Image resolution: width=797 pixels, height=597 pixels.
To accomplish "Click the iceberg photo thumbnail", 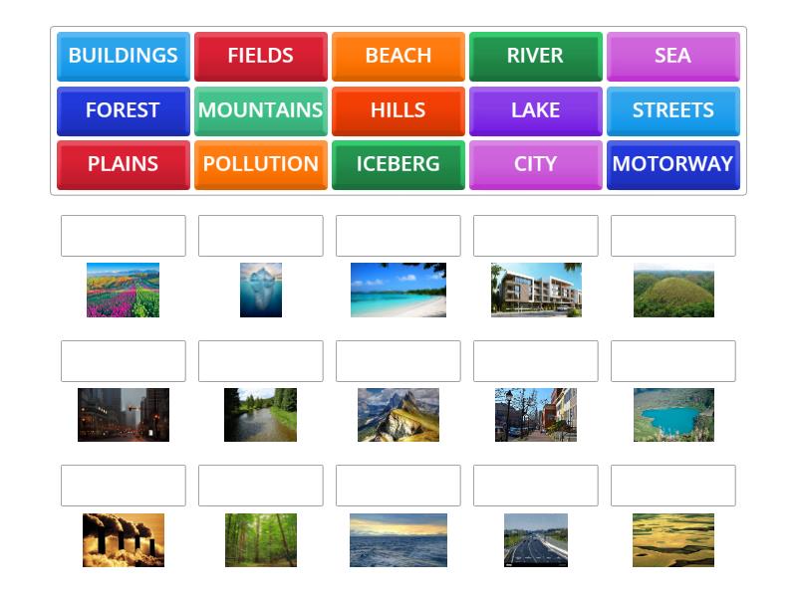I will pyautogui.click(x=260, y=290).
